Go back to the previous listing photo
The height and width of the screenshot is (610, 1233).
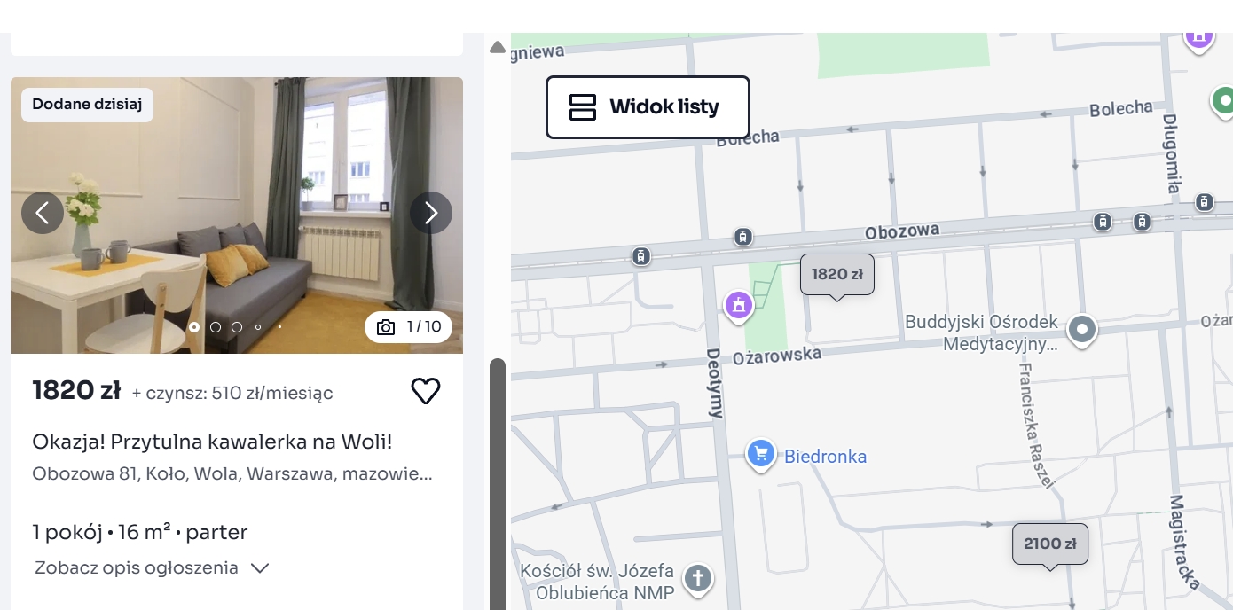(x=43, y=213)
